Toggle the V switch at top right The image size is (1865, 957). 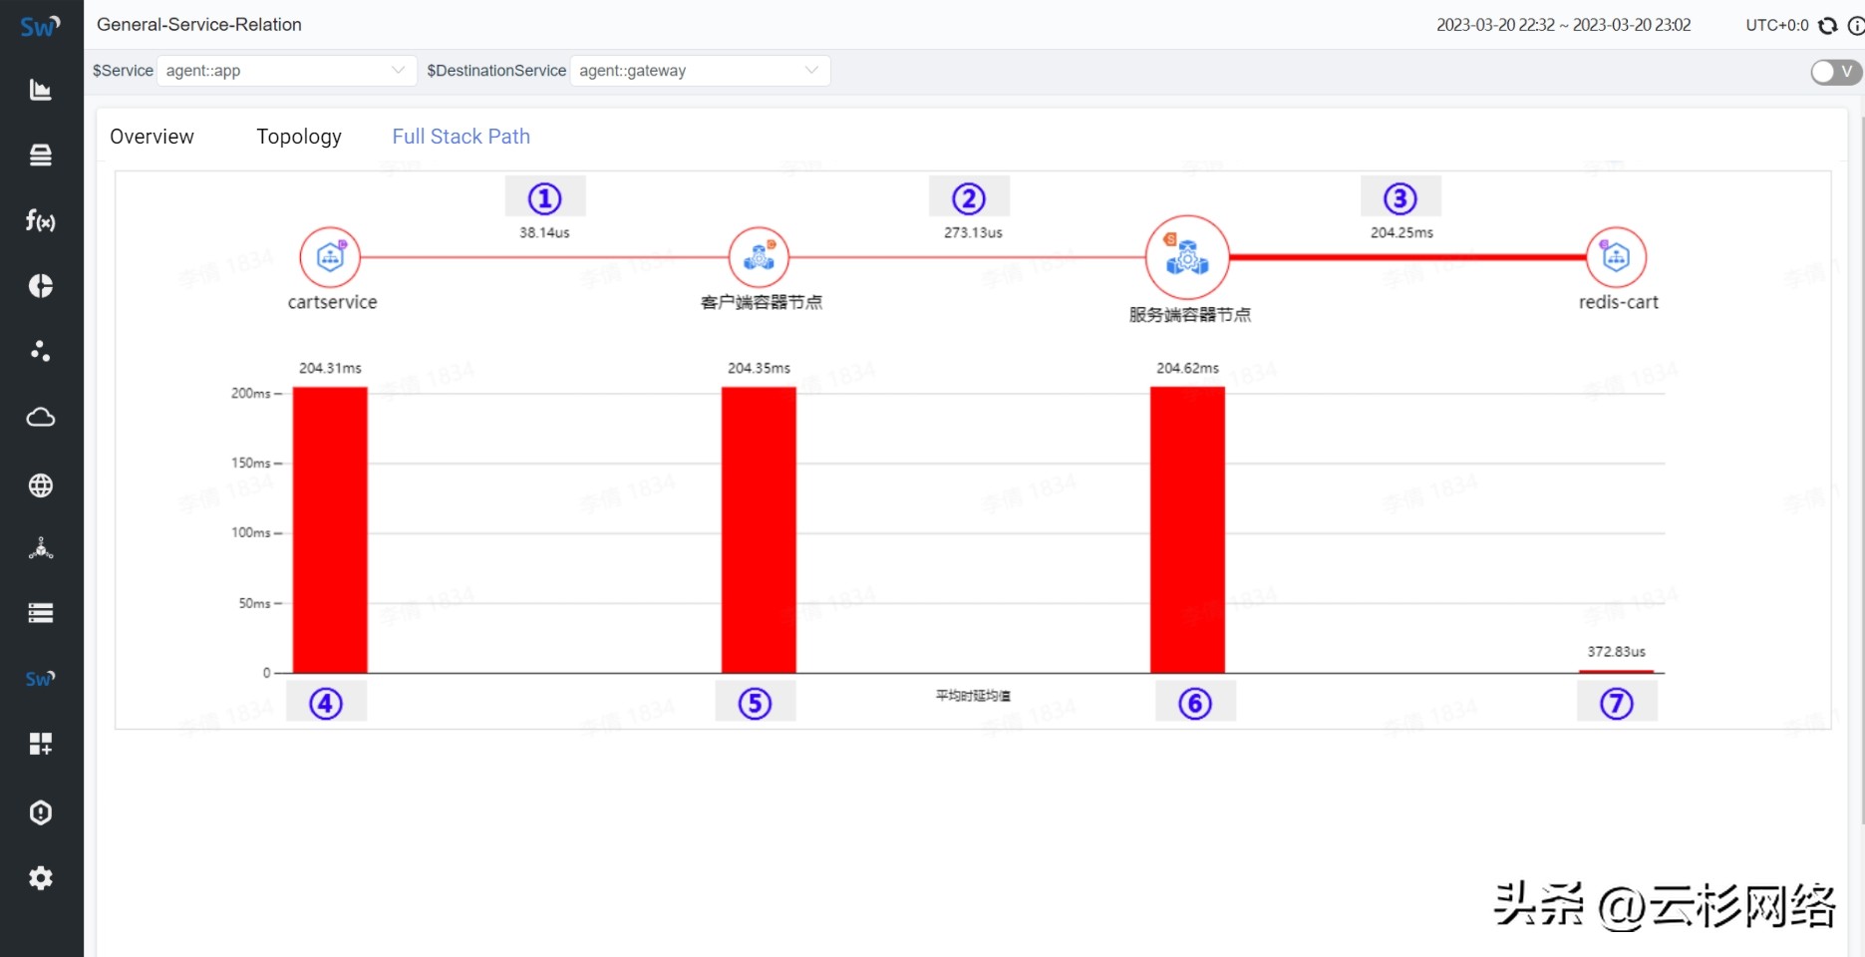point(1836,72)
